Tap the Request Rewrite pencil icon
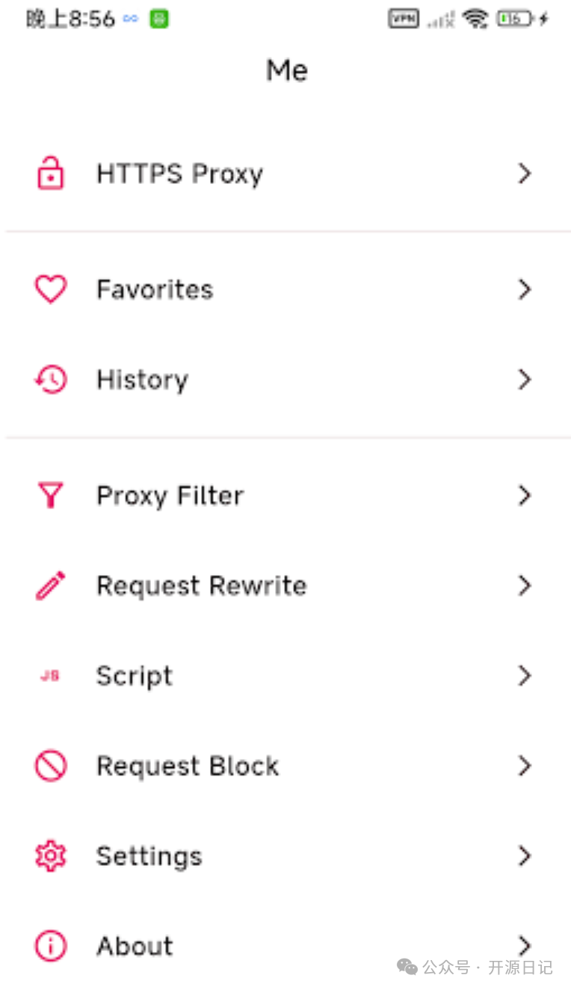Viewport: 571px width, 990px height. (51, 585)
